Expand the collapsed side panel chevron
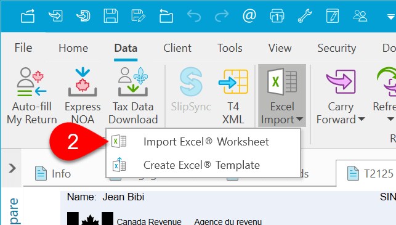396x225 pixels. click(12, 168)
